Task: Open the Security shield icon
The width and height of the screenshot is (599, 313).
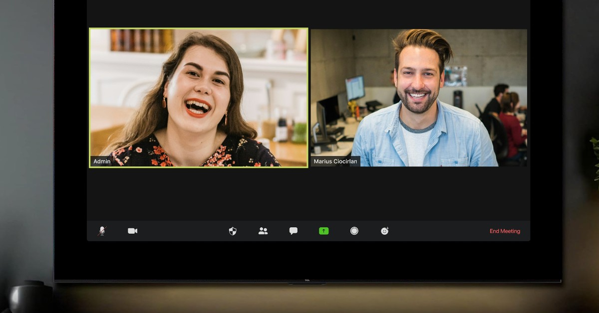Action: (x=233, y=231)
